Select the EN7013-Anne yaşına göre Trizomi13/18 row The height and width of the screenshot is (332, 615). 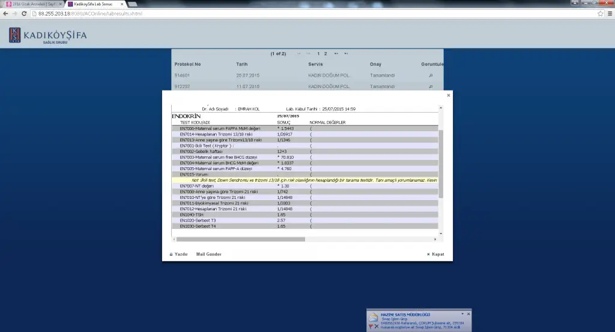click(304, 140)
